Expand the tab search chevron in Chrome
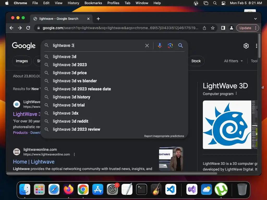 (x=256, y=19)
